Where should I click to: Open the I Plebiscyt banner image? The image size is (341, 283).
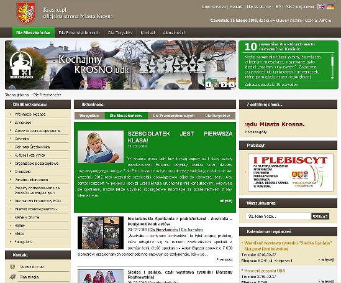(x=291, y=173)
